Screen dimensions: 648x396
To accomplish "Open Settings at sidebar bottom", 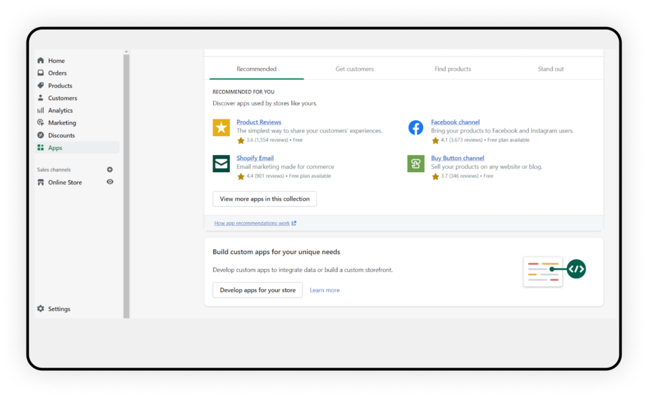I will (x=59, y=309).
